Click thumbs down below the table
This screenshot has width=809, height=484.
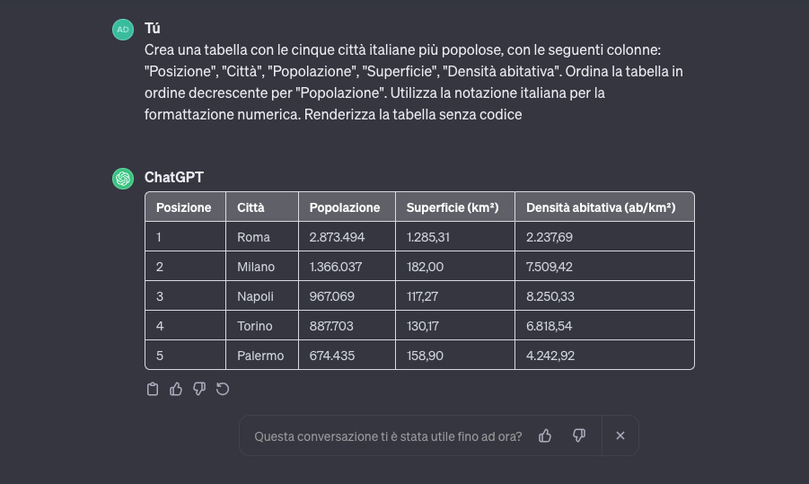(x=199, y=389)
